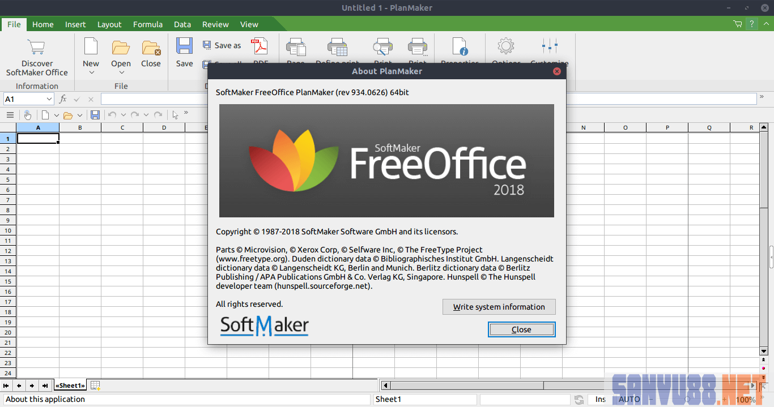Viewport: 774px width, 407px height.
Task: Switch to the File ribbon tab
Action: tap(14, 24)
